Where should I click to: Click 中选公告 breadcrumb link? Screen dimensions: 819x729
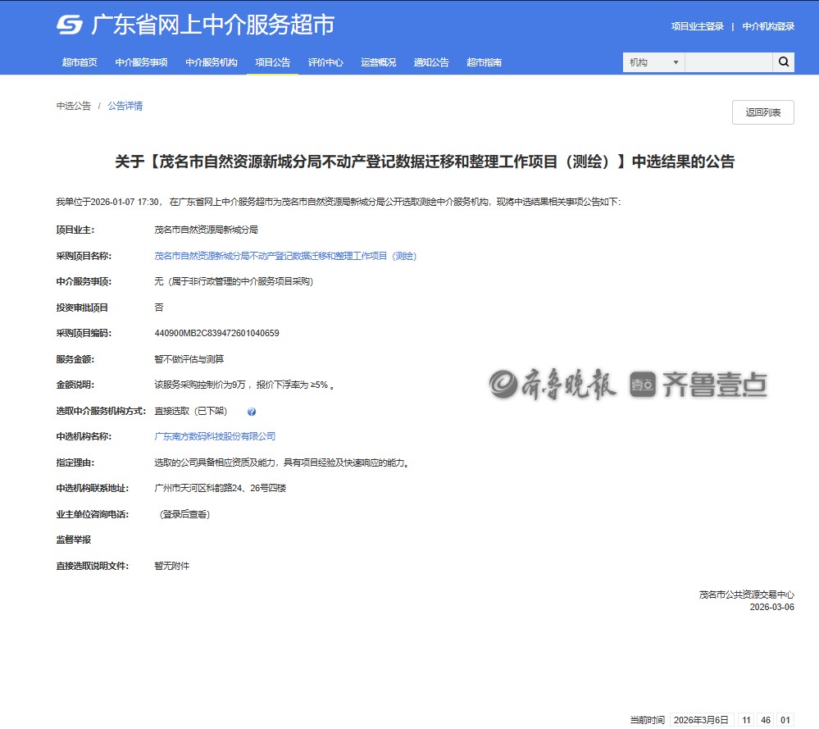pos(74,106)
